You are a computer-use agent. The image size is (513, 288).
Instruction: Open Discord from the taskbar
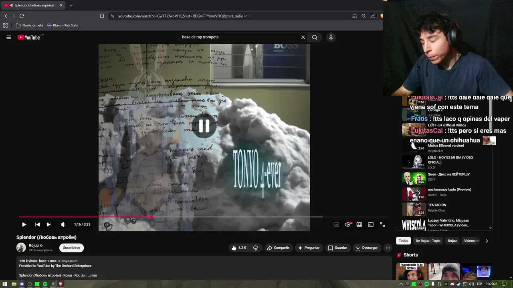(22, 284)
